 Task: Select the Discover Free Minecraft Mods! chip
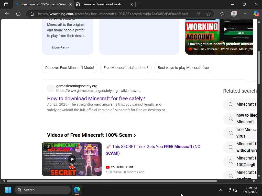coord(70,68)
